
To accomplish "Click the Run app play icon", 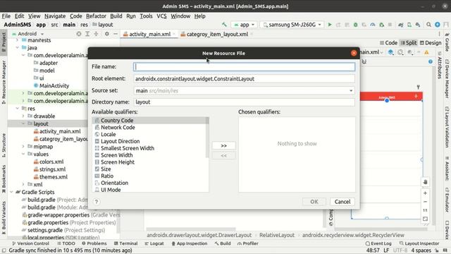I will click(330, 25).
